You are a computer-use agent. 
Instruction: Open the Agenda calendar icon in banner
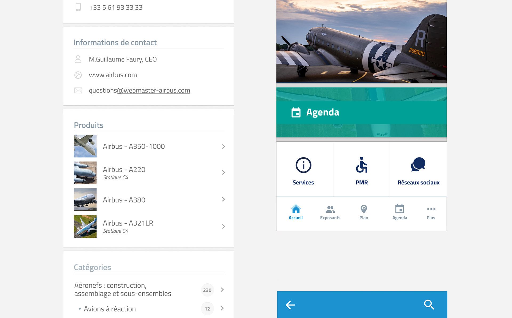point(296,112)
